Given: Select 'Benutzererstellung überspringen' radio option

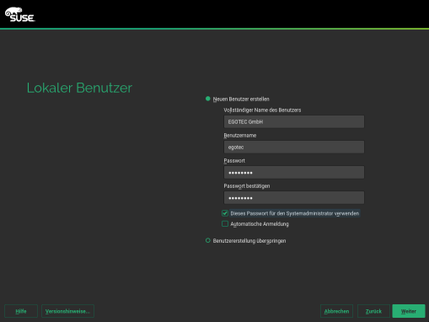Looking at the screenshot, I should 208,240.
